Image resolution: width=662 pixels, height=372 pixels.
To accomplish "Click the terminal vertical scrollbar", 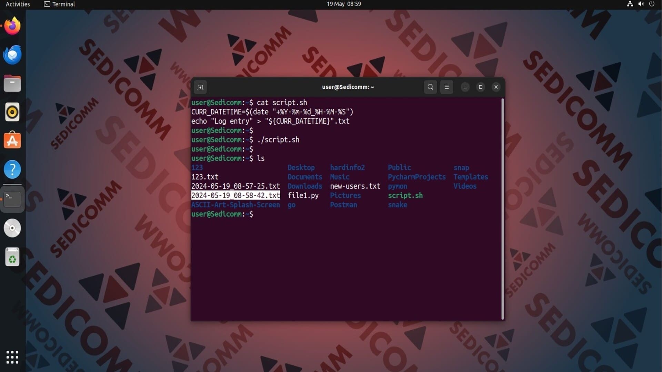I will coord(502,209).
